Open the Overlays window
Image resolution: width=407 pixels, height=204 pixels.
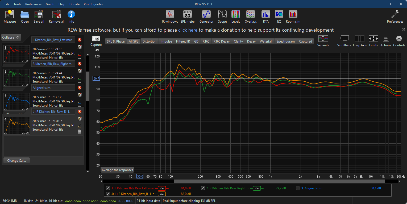(251, 16)
